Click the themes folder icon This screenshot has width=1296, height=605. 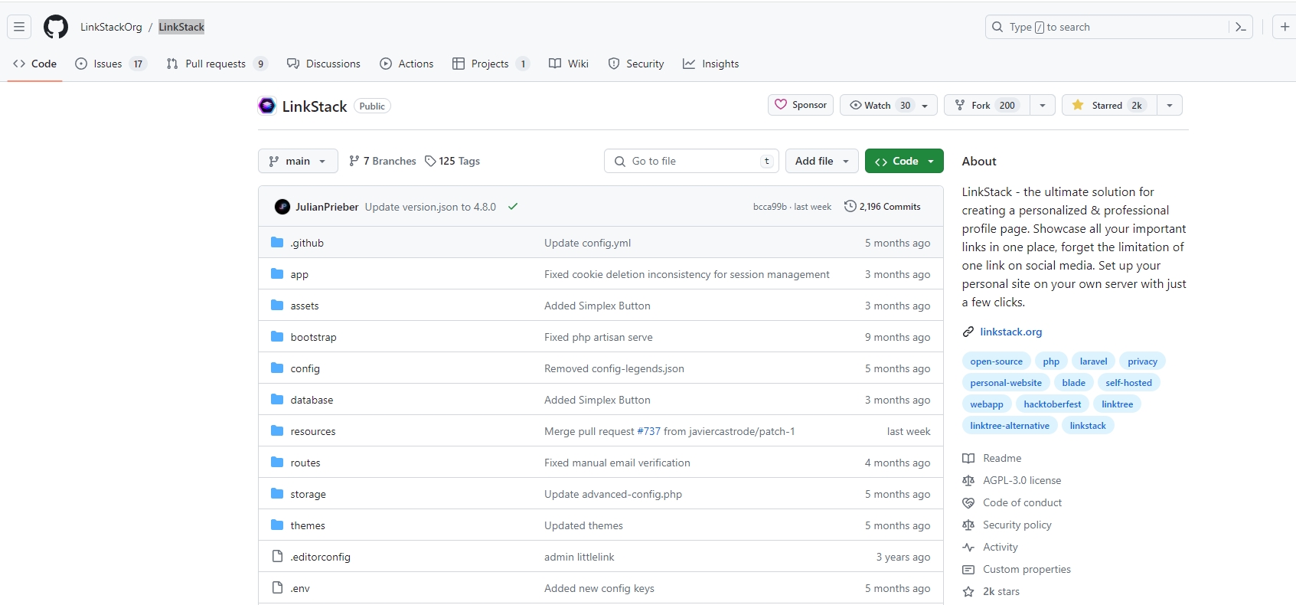point(277,525)
